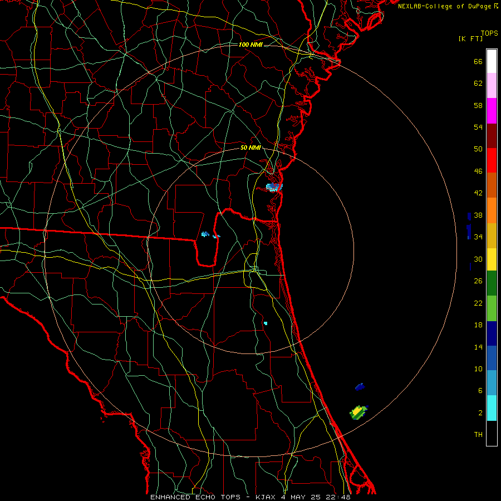Click the legend value "46"

(x=478, y=171)
